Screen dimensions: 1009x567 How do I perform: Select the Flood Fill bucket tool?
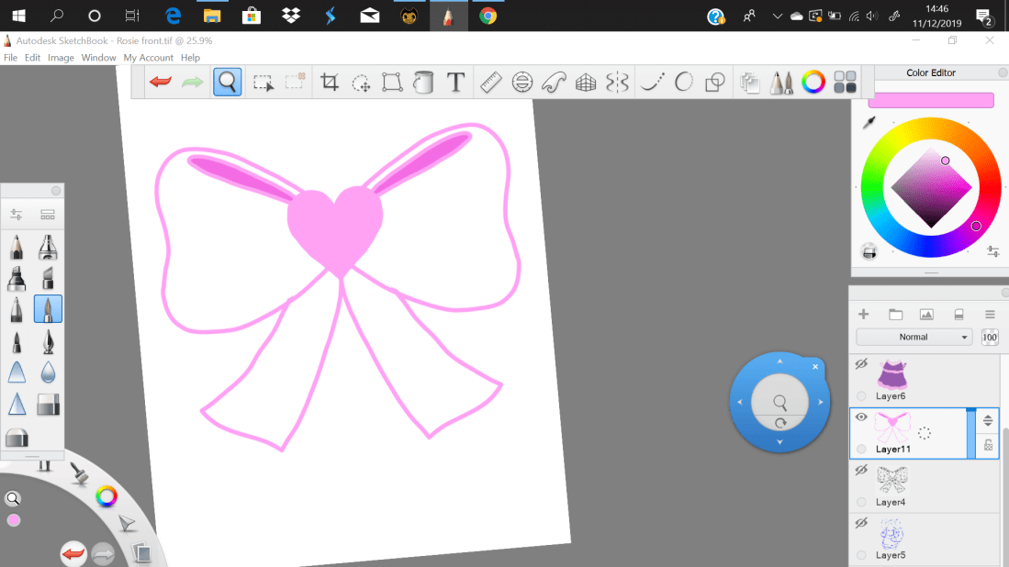(x=423, y=83)
